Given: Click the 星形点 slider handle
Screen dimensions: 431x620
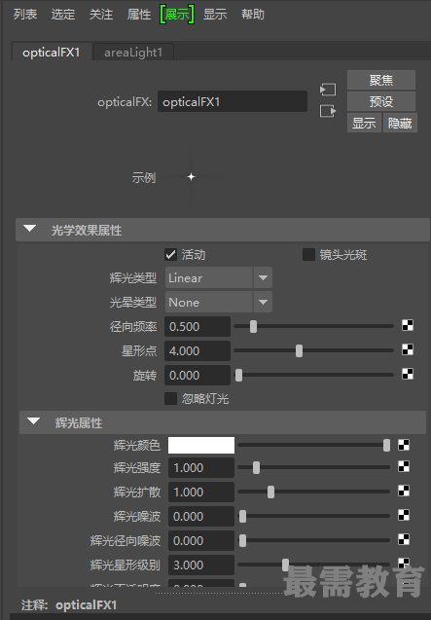Looking at the screenshot, I should click(x=299, y=350).
